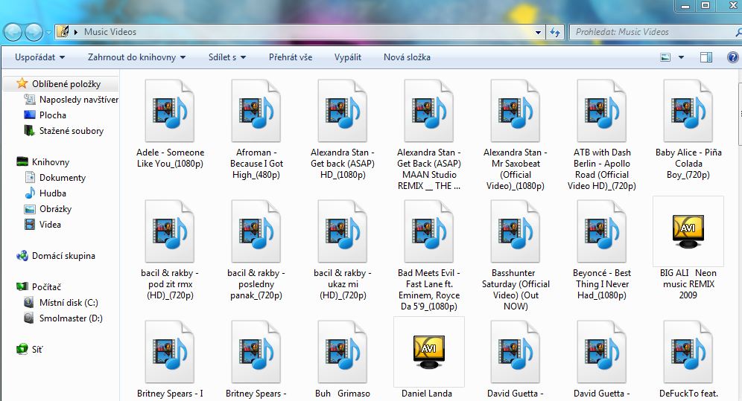This screenshot has height=401, width=742.
Task: Select Buh Grimaso video file
Action: click(x=342, y=360)
